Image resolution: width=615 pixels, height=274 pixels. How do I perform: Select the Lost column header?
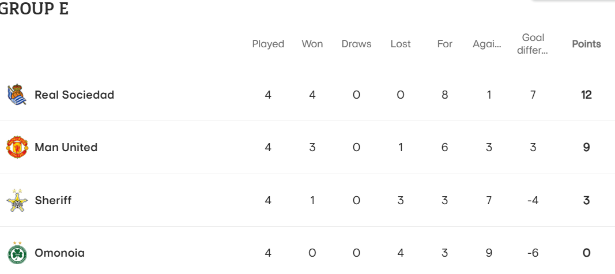(401, 44)
